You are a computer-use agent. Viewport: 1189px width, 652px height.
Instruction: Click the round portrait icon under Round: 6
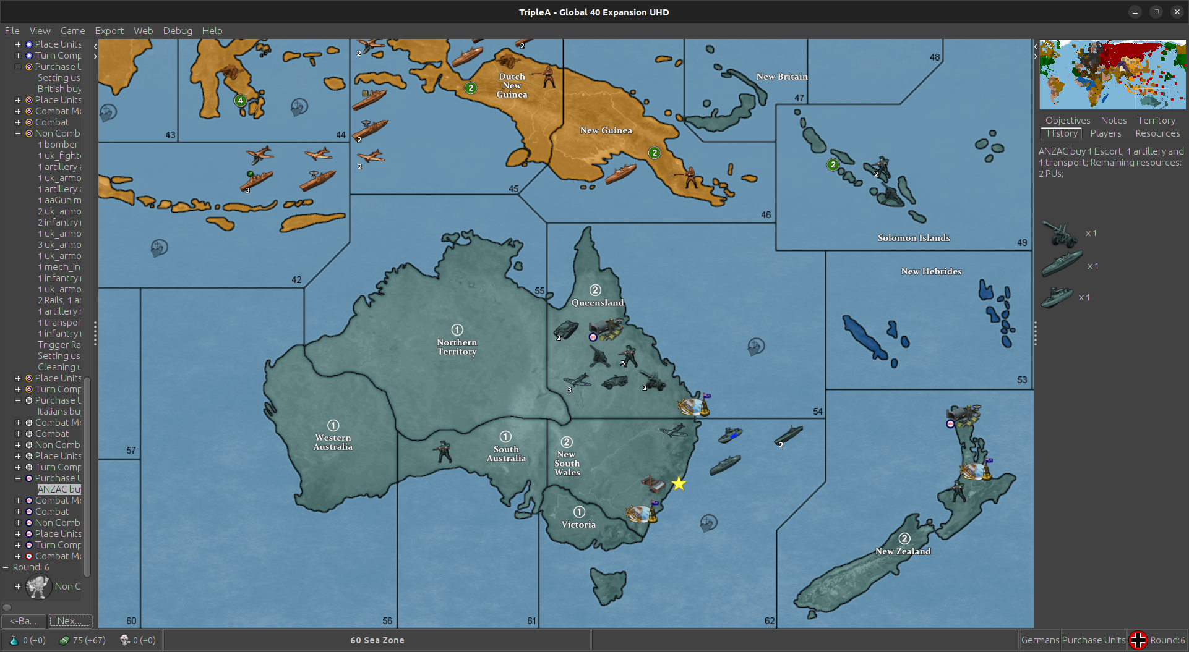point(38,586)
